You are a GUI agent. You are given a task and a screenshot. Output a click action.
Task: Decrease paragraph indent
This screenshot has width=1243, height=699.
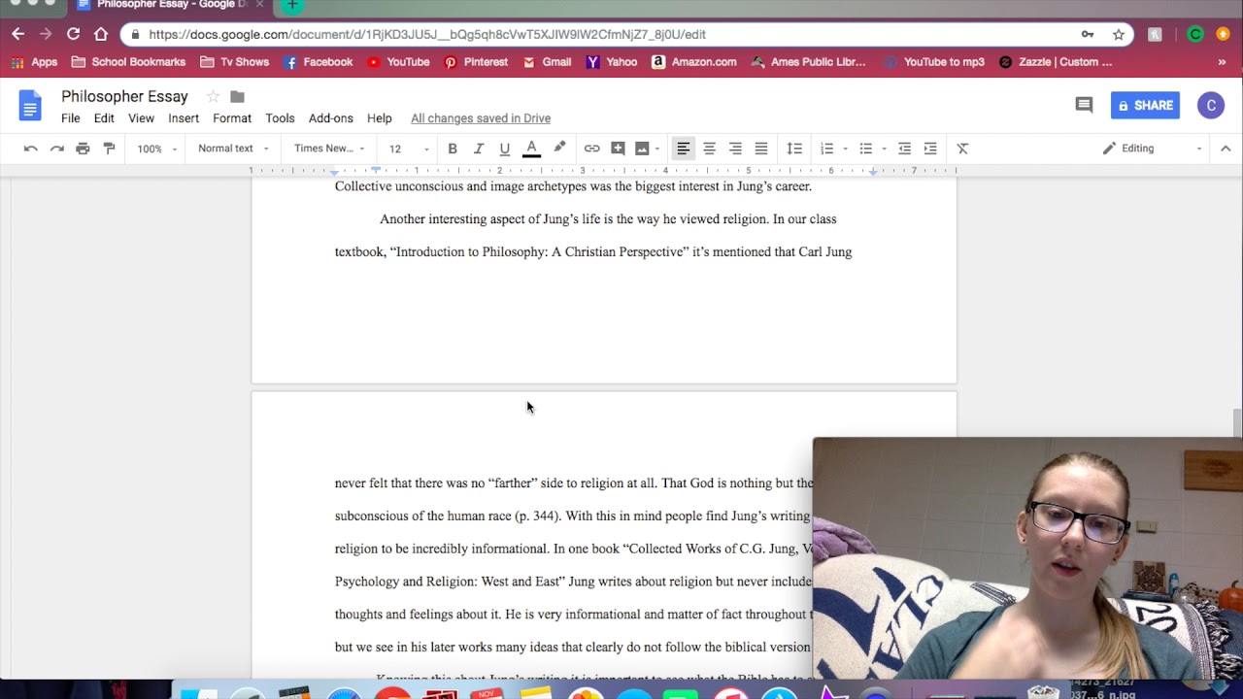point(905,149)
